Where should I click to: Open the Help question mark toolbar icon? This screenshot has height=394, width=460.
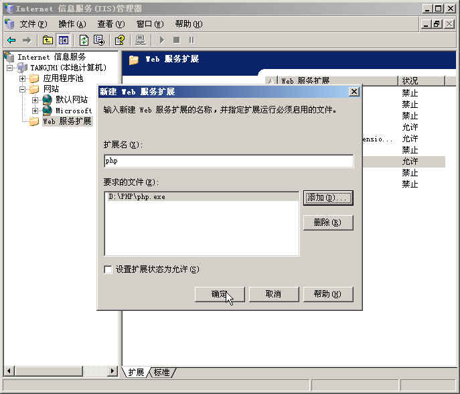120,40
